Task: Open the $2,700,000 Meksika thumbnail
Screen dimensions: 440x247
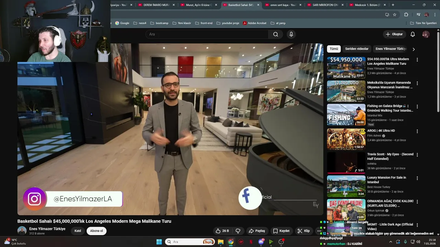Action: (x=346, y=91)
